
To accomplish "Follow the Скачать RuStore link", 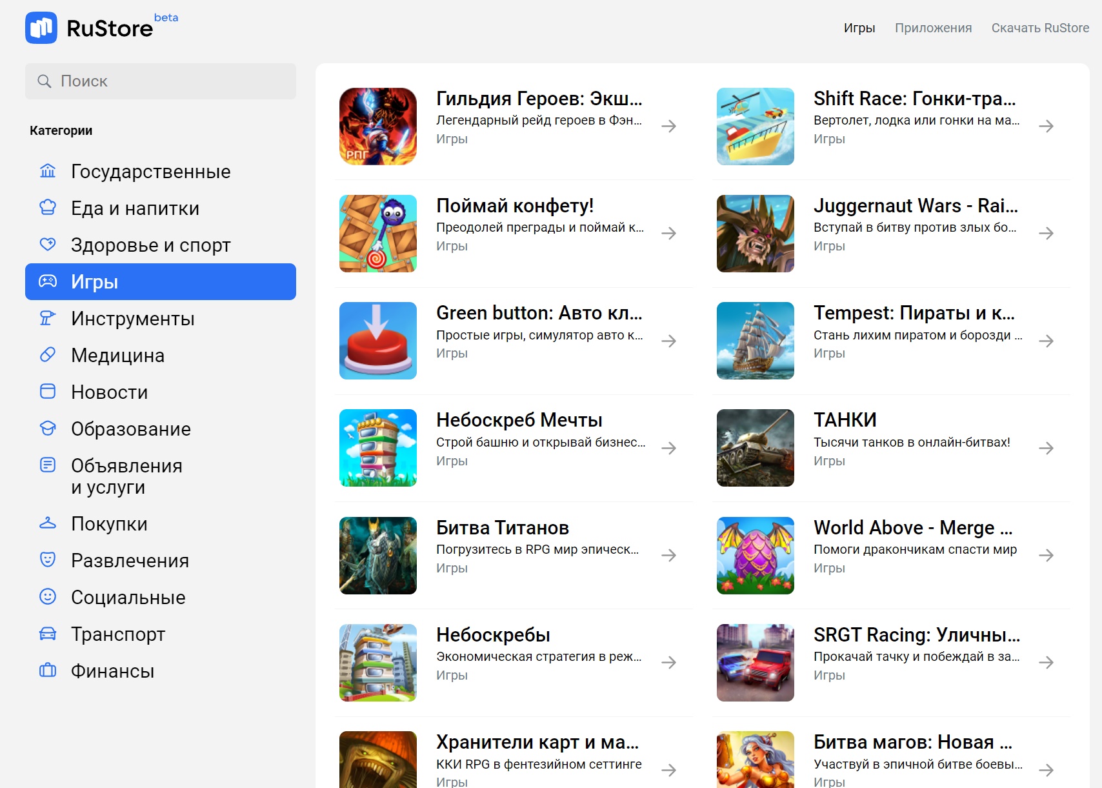I will click(1040, 28).
